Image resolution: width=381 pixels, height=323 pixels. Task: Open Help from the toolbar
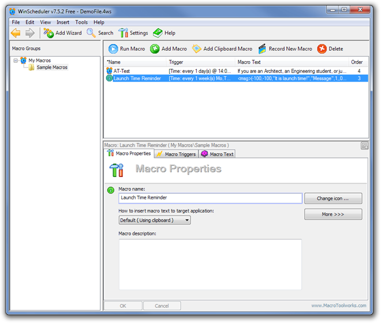(x=165, y=33)
